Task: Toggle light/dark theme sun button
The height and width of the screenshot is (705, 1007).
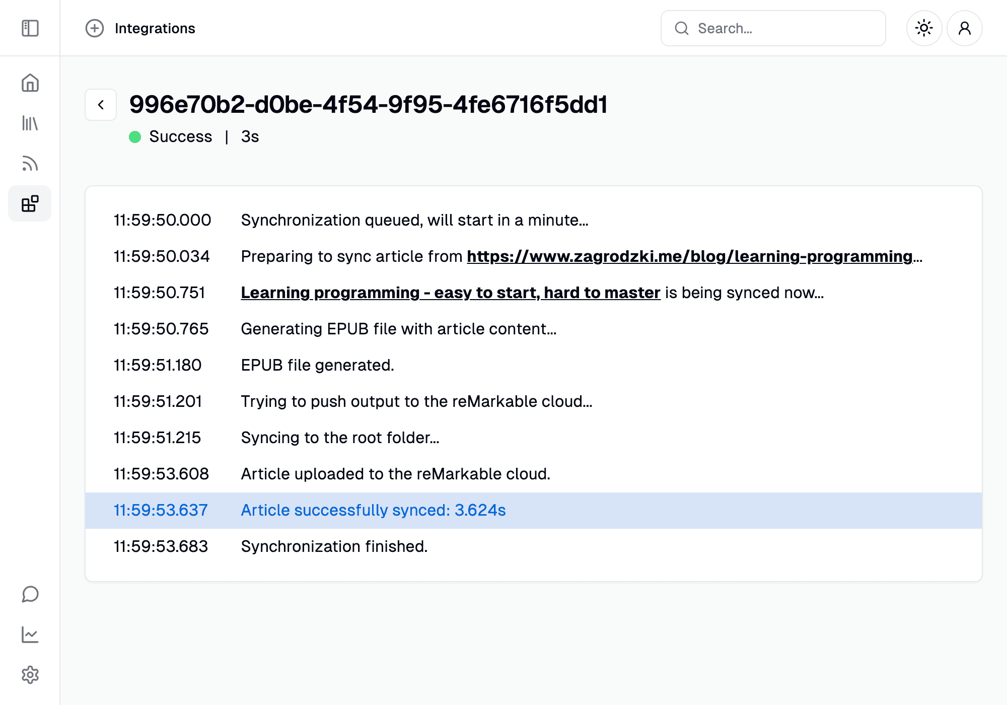Action: [924, 28]
